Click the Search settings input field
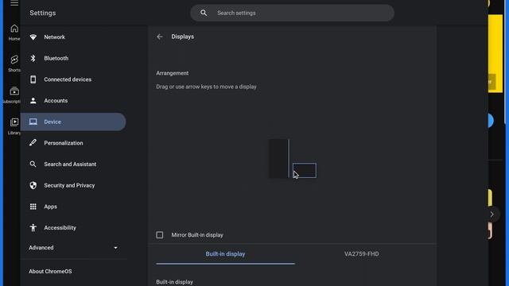 (292, 13)
